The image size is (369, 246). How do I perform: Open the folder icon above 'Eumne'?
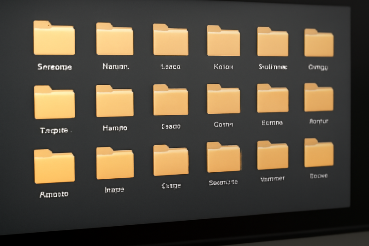[273, 98]
